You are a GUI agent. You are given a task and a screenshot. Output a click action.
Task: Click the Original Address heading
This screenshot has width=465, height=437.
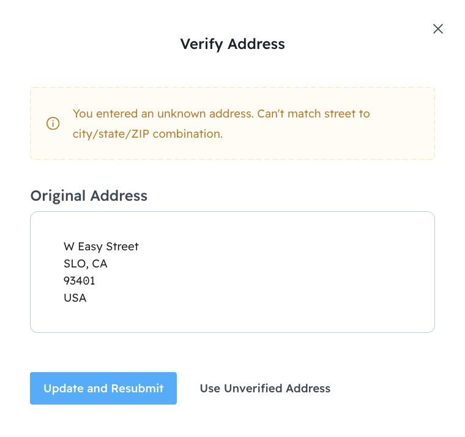click(x=89, y=195)
